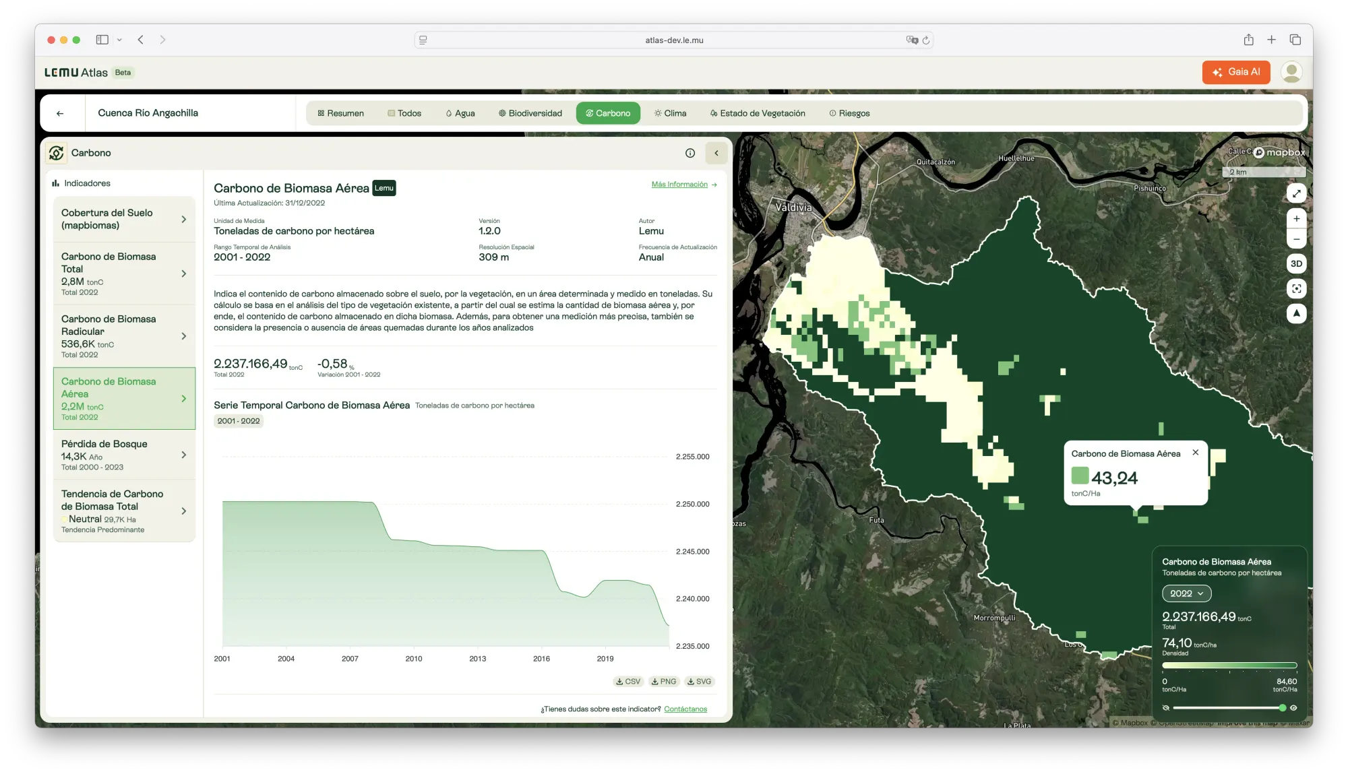
Task: Switch map to 3D view
Action: point(1296,264)
